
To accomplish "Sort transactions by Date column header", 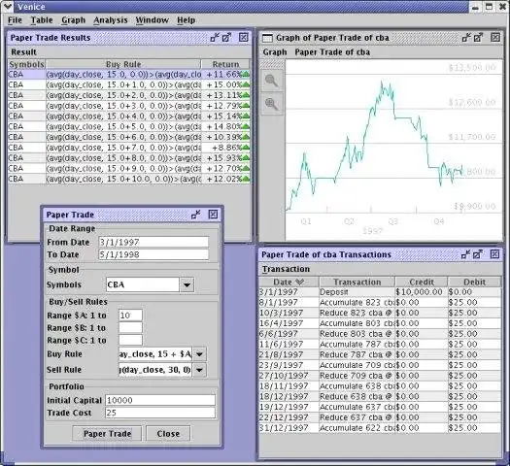I will [289, 282].
